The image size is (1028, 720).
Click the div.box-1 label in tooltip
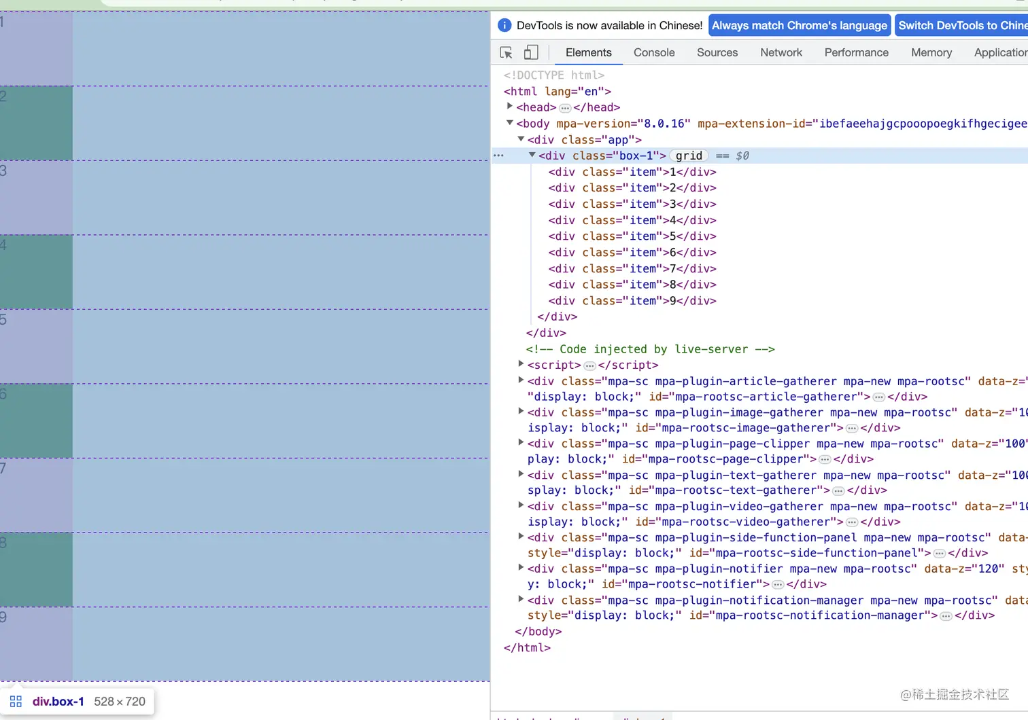58,702
